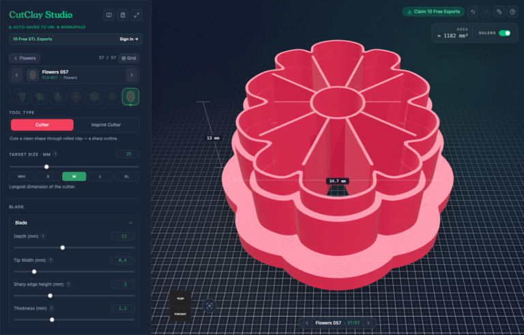Viewport: 524px width, 335px height.
Task: Open the help question icon at top right
Action: pos(512,12)
